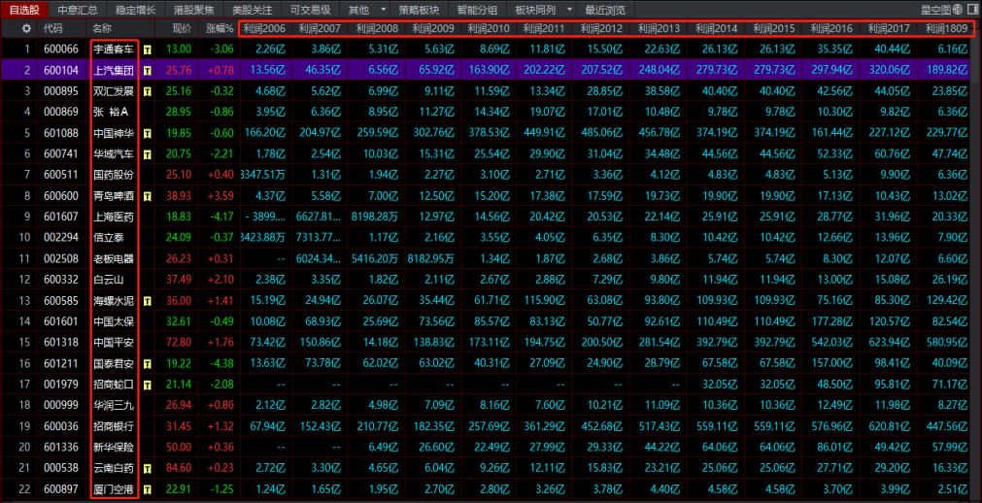Image resolution: width=982 pixels, height=503 pixels.
Task: Click the yellow T marker beside 双汇发展
Action: coord(148,91)
